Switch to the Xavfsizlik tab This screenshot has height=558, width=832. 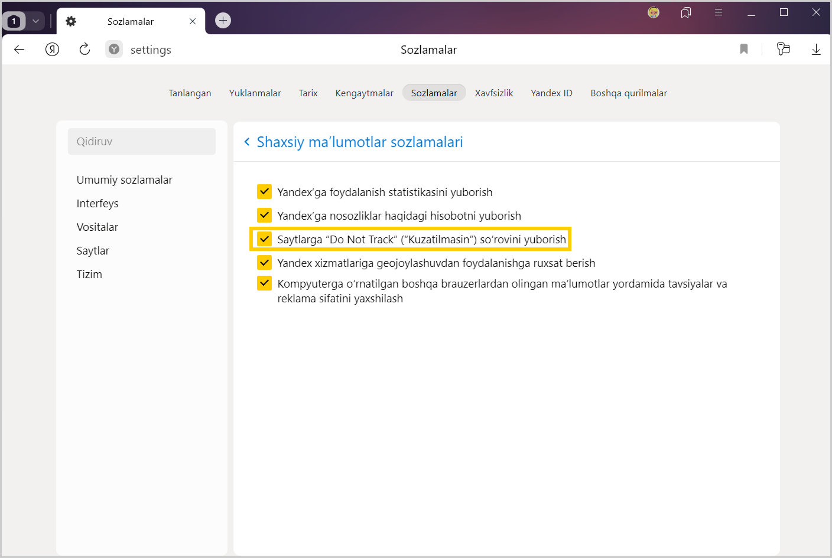pyautogui.click(x=493, y=93)
